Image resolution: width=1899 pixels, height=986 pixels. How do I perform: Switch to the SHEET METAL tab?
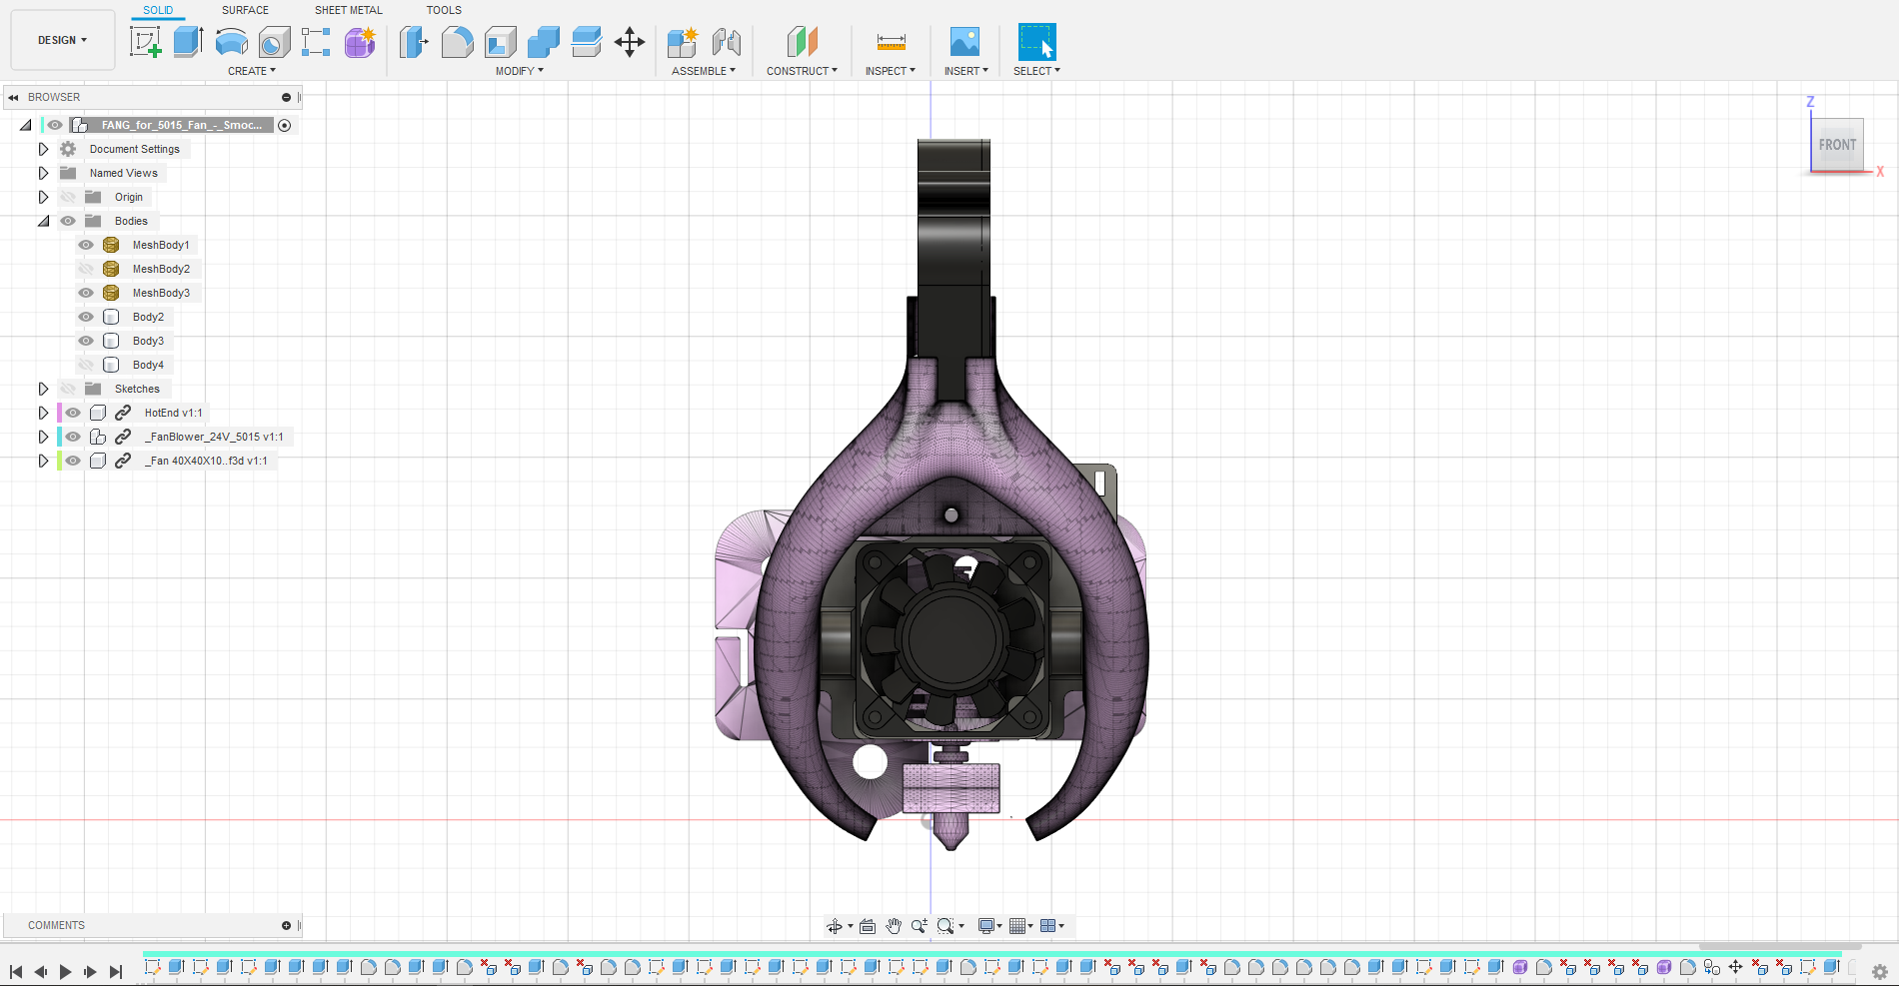349,10
